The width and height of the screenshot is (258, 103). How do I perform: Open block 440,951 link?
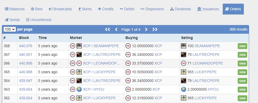26,55
